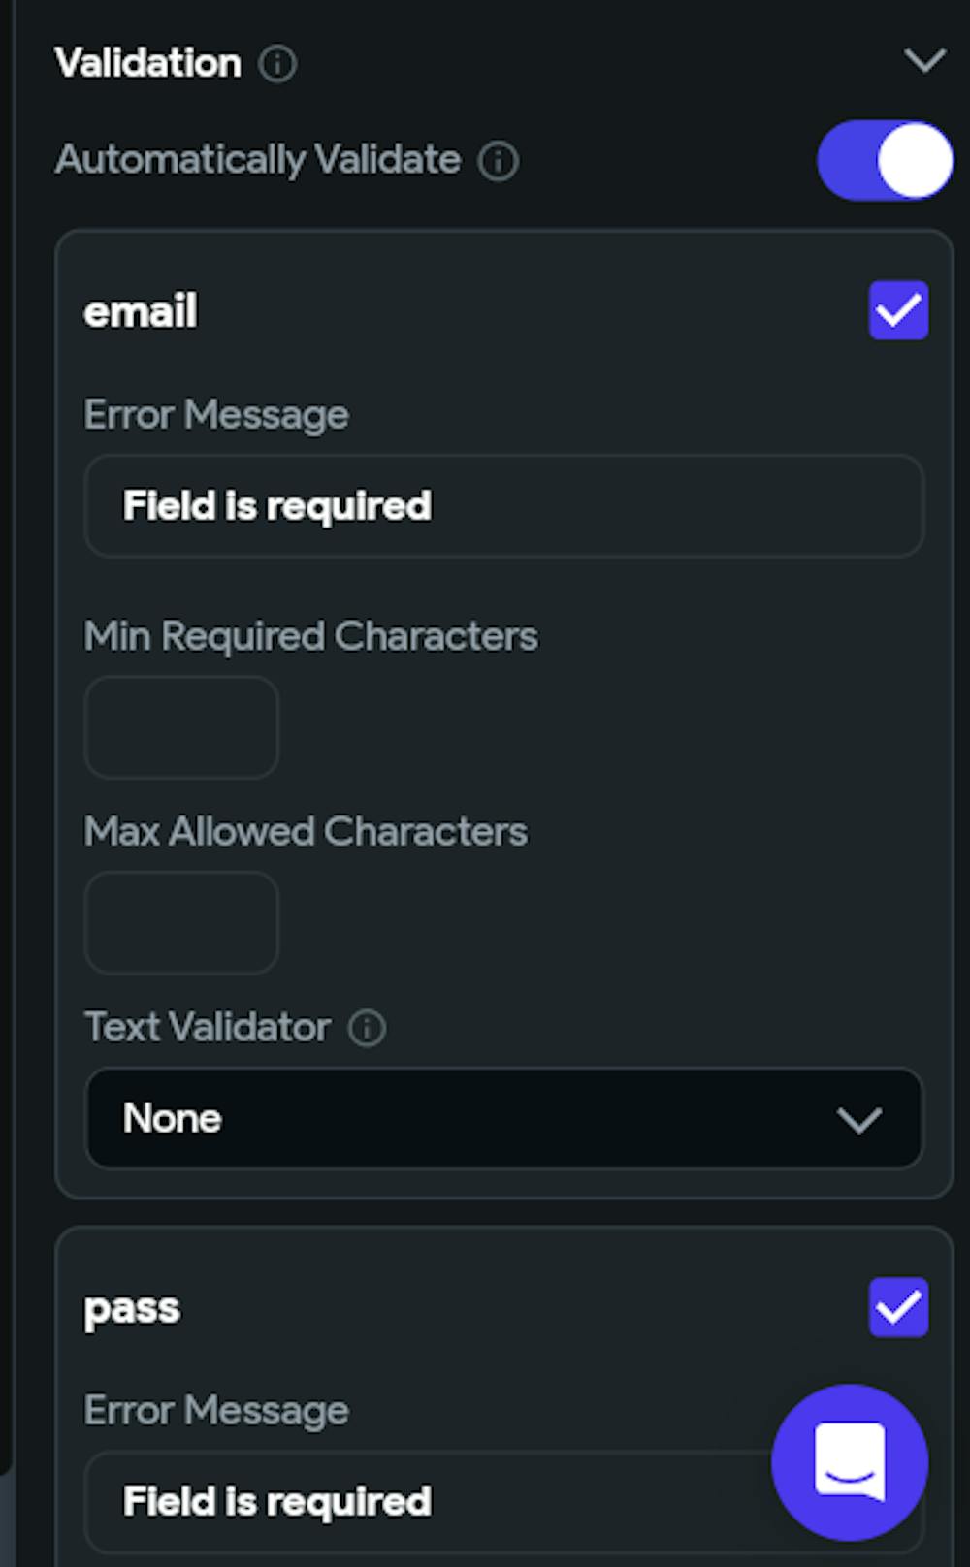Viewport: 970px width, 1567px height.
Task: Open the chat support bubble
Action: (x=850, y=1462)
